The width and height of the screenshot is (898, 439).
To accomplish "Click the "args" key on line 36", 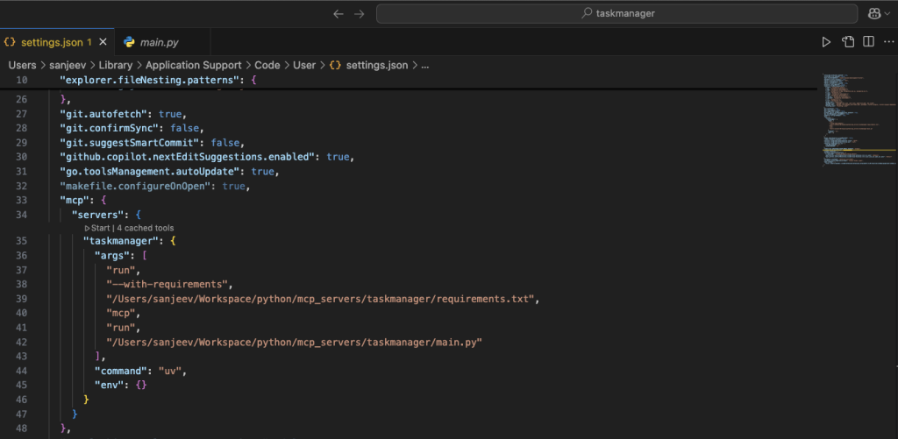I will pos(111,255).
